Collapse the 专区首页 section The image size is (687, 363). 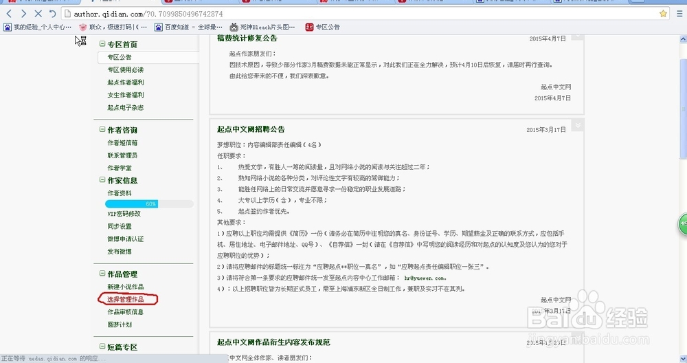(102, 44)
